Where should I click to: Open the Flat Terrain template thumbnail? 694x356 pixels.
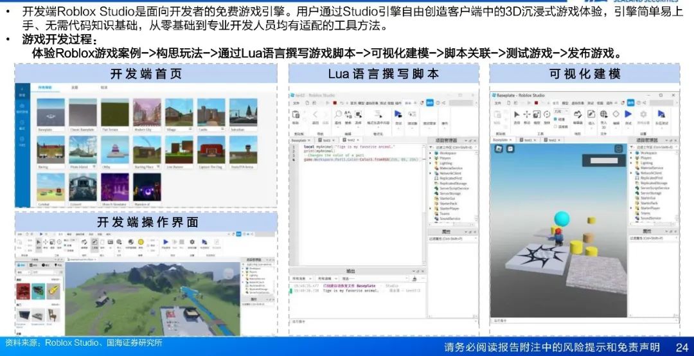tap(114, 112)
